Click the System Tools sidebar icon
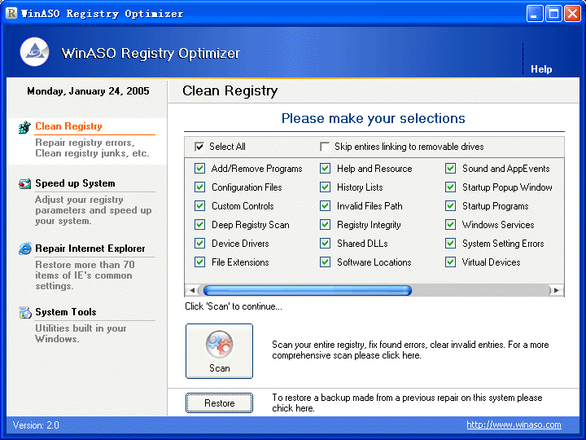 click(25, 312)
